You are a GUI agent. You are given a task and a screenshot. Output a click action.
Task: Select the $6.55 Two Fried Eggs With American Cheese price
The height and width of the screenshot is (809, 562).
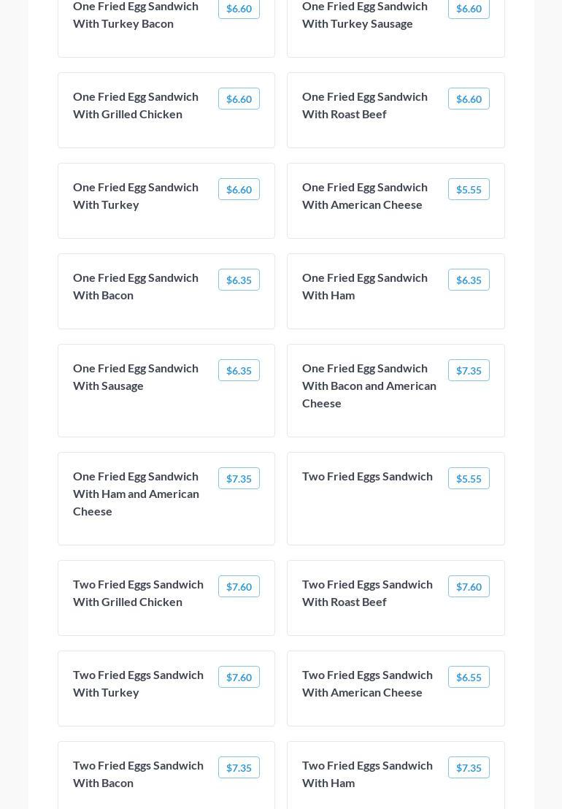coord(469,678)
